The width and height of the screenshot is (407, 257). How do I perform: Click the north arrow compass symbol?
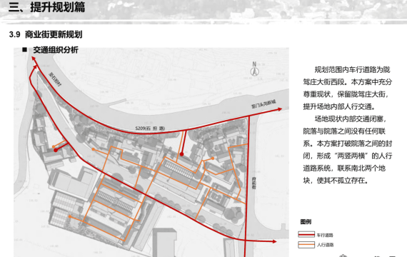(255, 69)
